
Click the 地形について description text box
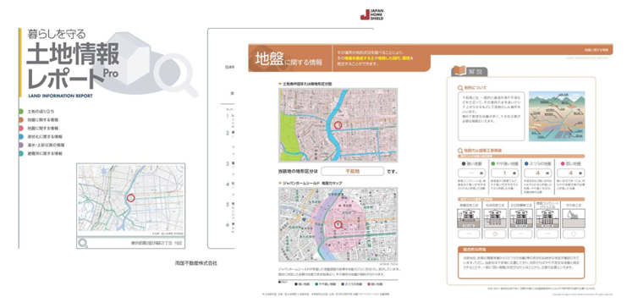coord(491,117)
